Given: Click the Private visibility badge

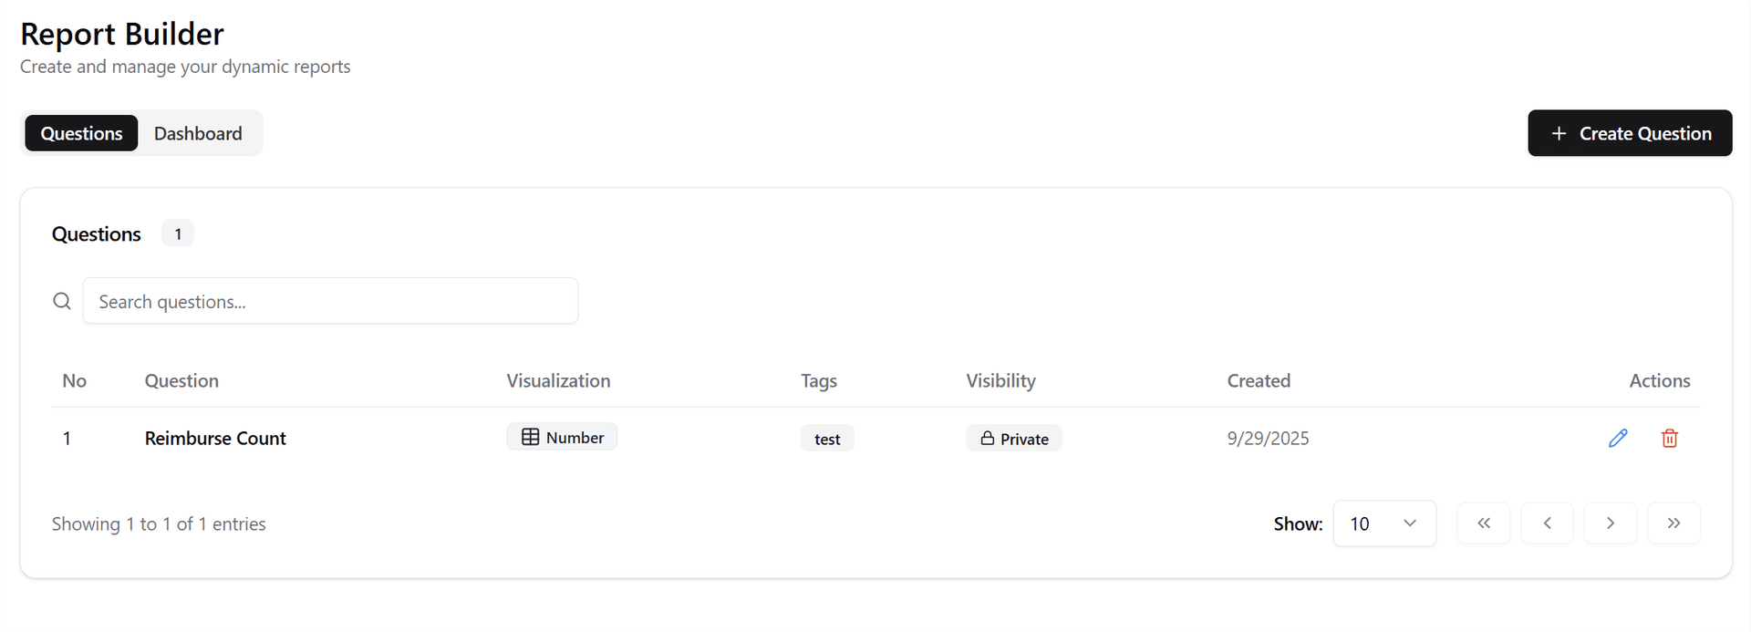Looking at the screenshot, I should tap(1014, 439).
